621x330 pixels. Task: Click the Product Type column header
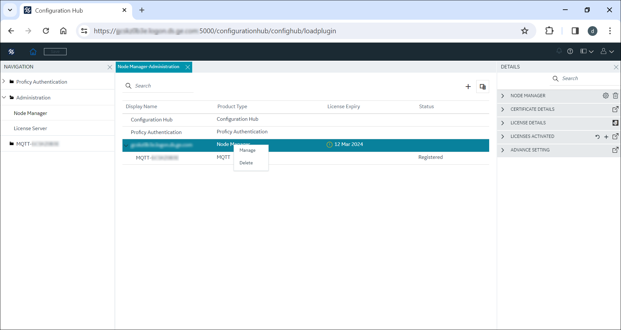tap(232, 107)
